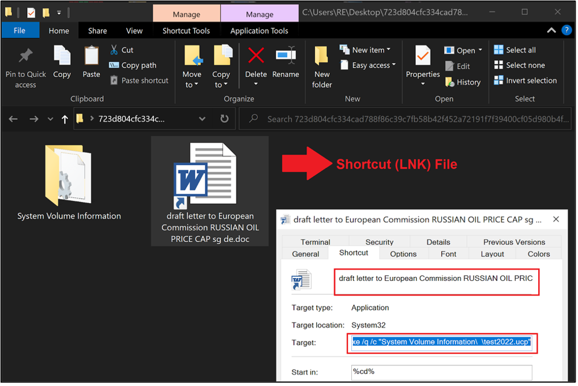Open Customize Quick Access Toolbar dropdown

coord(59,13)
